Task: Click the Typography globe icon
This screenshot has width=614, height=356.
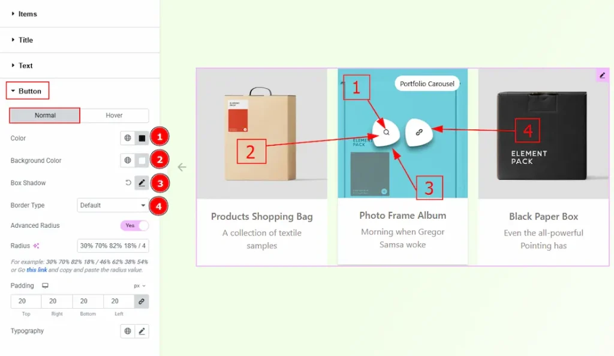Action: pyautogui.click(x=128, y=331)
